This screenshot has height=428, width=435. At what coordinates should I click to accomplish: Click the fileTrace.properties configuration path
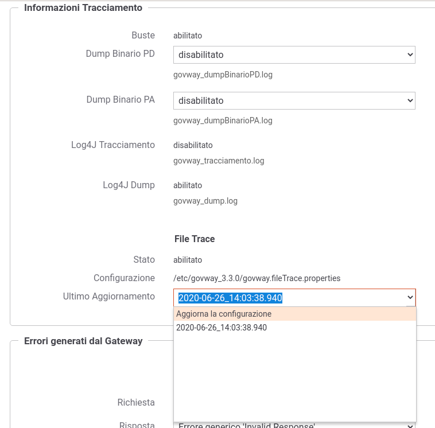257,278
